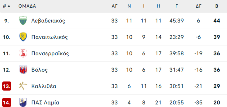Viewport: 227px width, 107px height.
Task: Sort table by Ν wins column
Action: click(x=129, y=6)
